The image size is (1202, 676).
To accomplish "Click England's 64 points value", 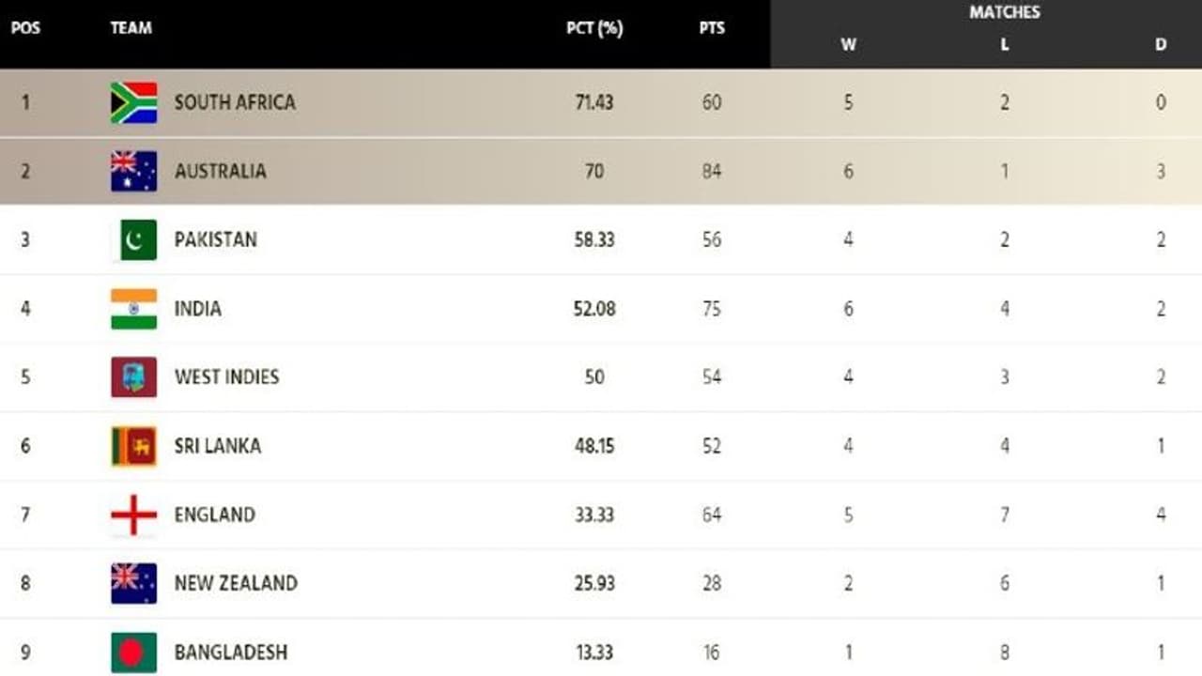I will (712, 515).
